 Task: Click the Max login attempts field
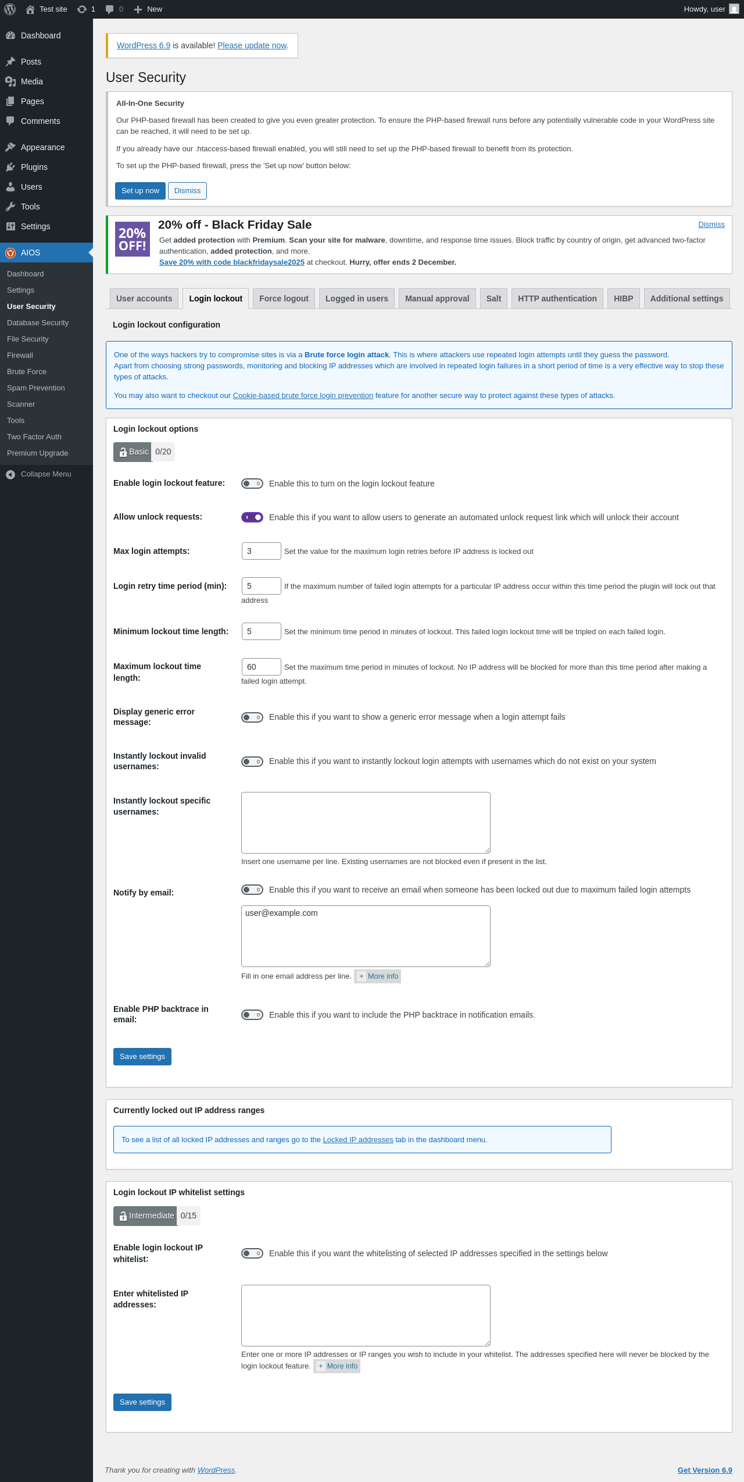261,551
